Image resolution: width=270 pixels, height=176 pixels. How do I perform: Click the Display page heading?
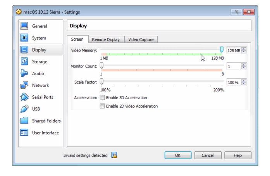coord(78,26)
